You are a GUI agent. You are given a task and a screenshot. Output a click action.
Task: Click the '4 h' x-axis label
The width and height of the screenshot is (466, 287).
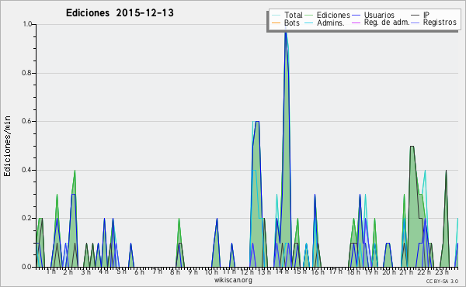(x=103, y=271)
